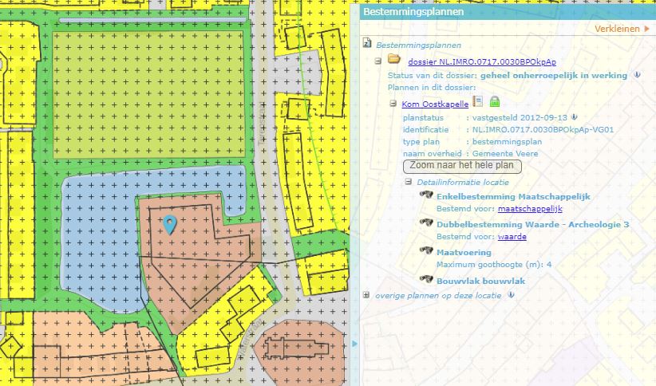Select 'Enkelbestemming Maatschappelijk' heading
656x386 pixels.
(513, 196)
